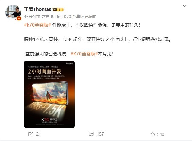192x141 pixels.
Task: Click the crown membership badge icon
Action: tap(55, 9)
